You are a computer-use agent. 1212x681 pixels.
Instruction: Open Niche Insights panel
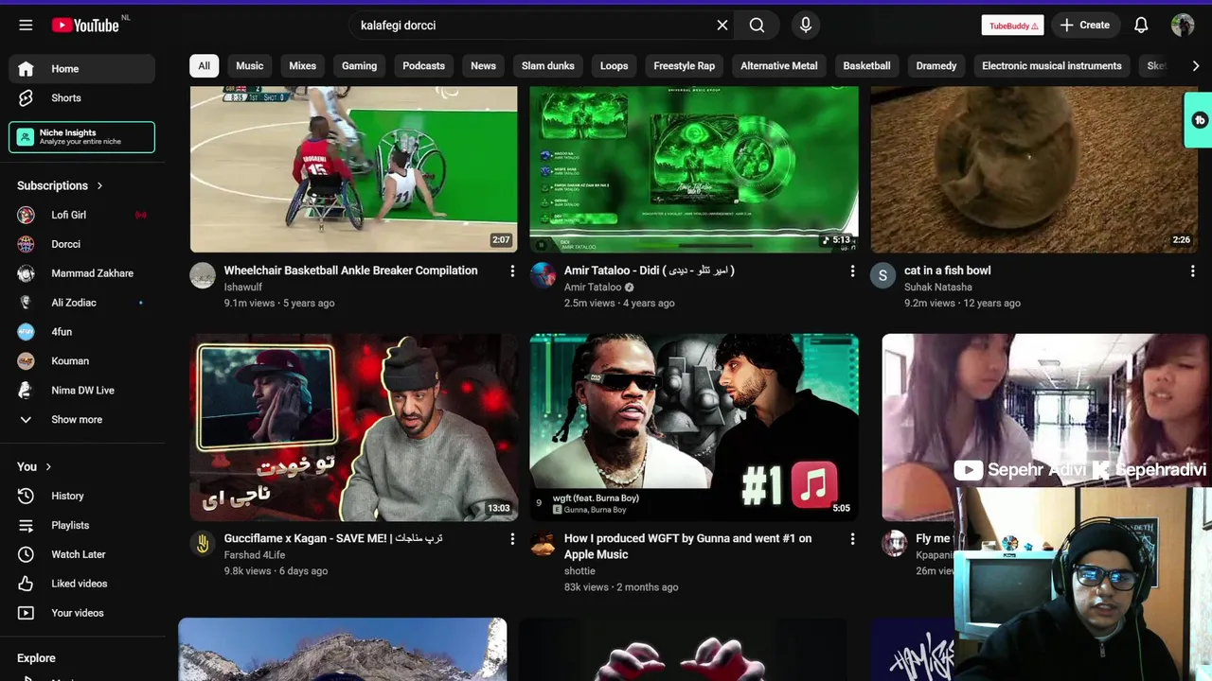coord(82,137)
